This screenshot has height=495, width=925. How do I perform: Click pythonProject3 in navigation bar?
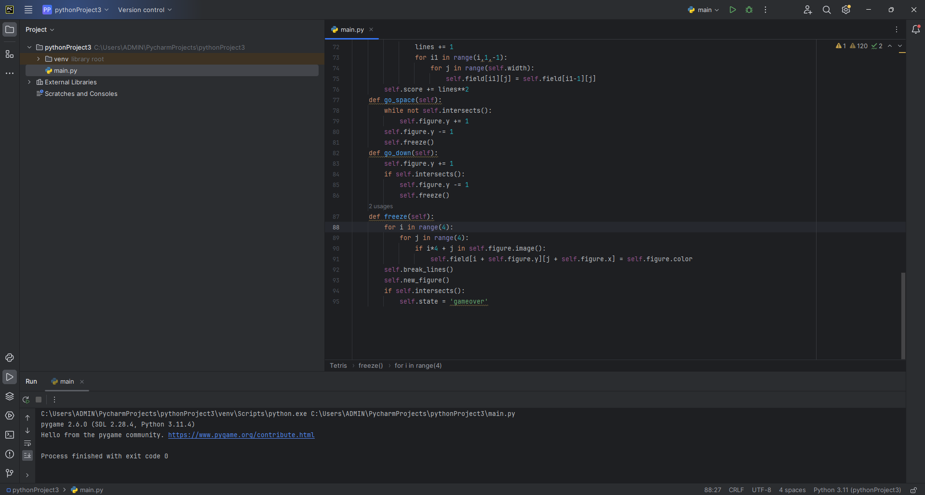coord(32,490)
